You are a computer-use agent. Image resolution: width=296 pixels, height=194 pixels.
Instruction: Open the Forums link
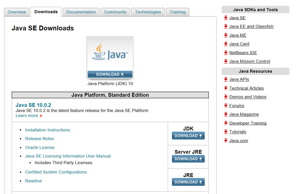click(237, 106)
